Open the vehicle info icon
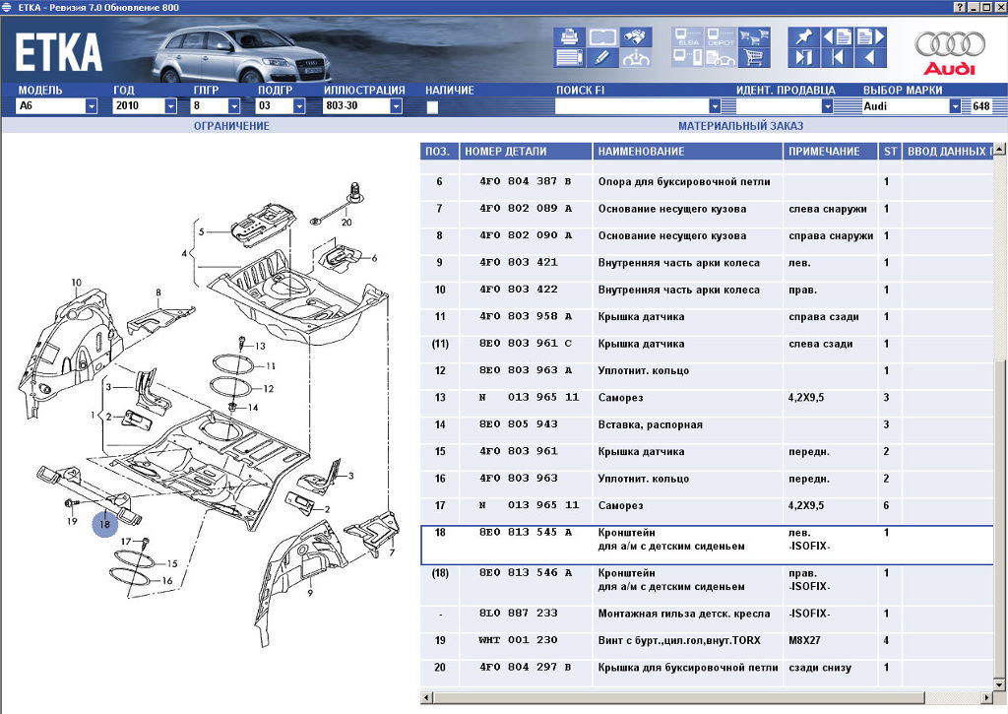Screen dimensions: 1008x714 click(x=637, y=58)
